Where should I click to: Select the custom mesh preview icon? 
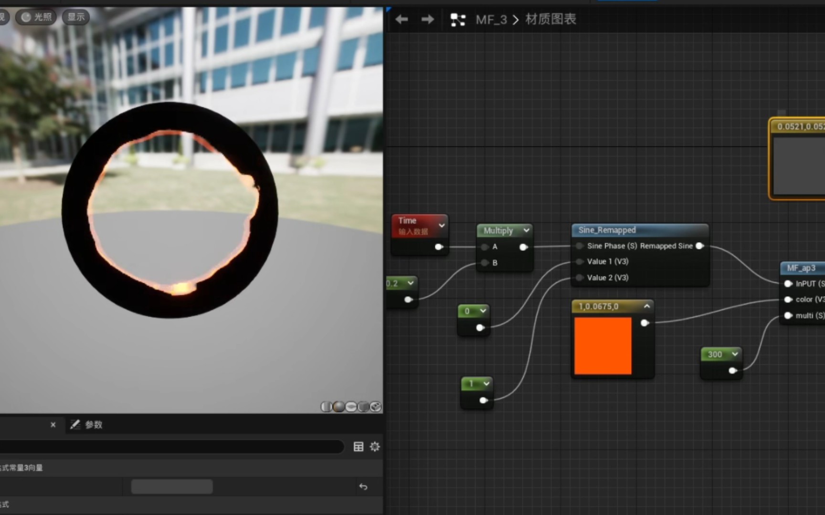click(376, 407)
